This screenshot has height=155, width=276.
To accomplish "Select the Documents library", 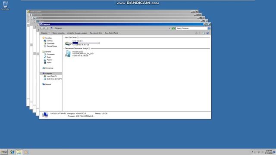I will [50, 55].
